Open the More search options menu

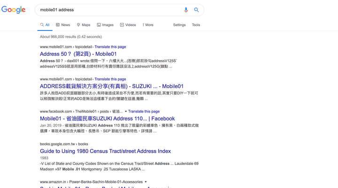[148, 25]
